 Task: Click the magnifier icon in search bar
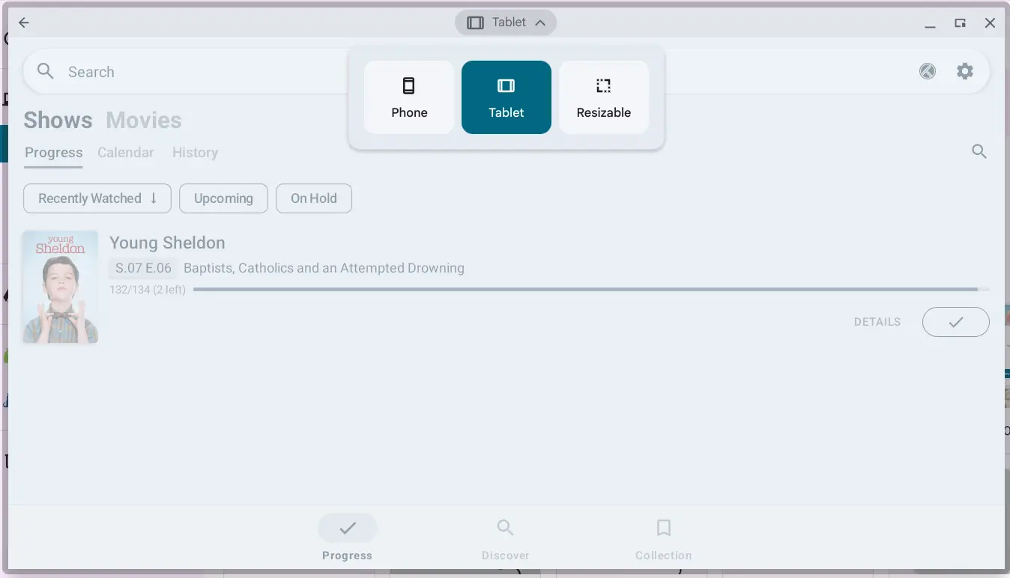[x=46, y=71]
